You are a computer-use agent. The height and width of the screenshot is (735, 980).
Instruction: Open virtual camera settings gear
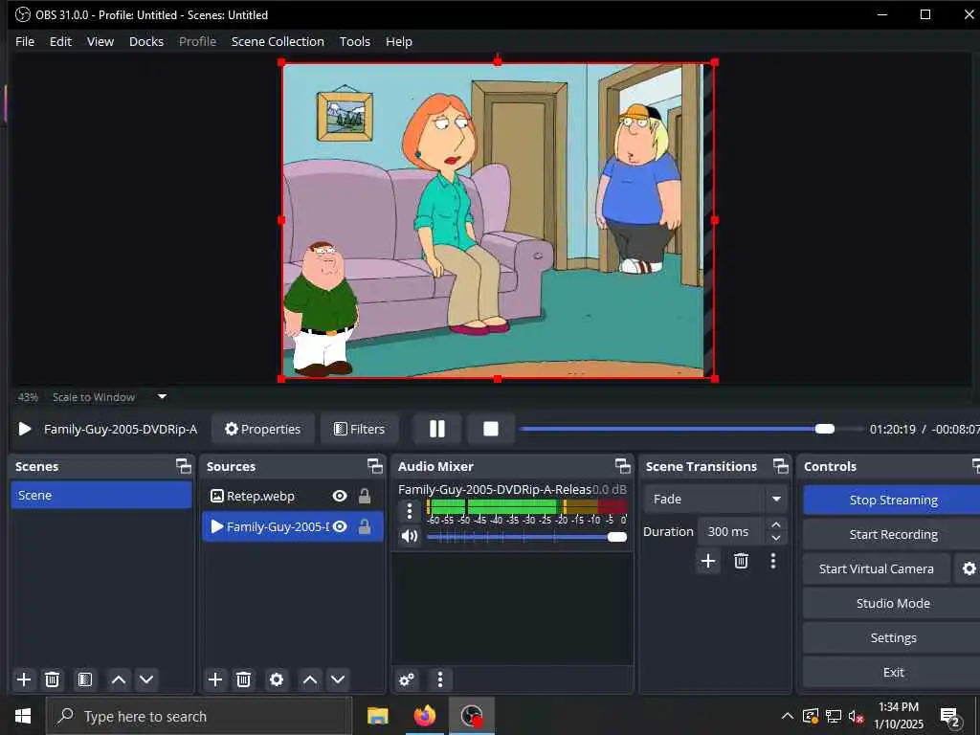click(x=969, y=568)
